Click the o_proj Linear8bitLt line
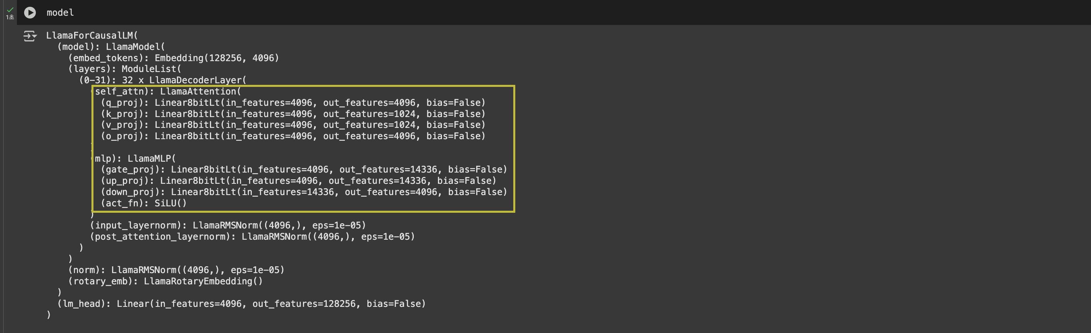The image size is (1091, 333). pyautogui.click(x=292, y=136)
